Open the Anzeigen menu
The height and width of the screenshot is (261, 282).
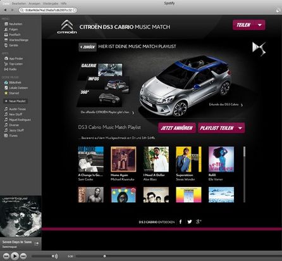34,4
